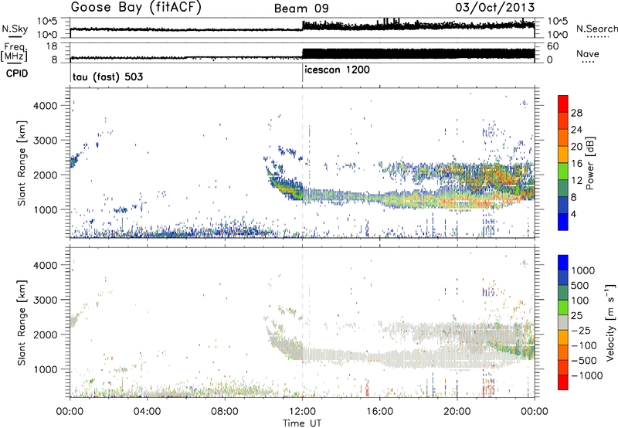Click the 'Freq. [MHz]' label
The width and height of the screenshot is (618, 428).
pyautogui.click(x=14, y=53)
